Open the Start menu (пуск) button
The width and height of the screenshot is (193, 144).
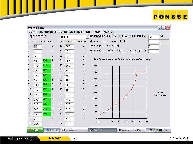[x=35, y=130]
